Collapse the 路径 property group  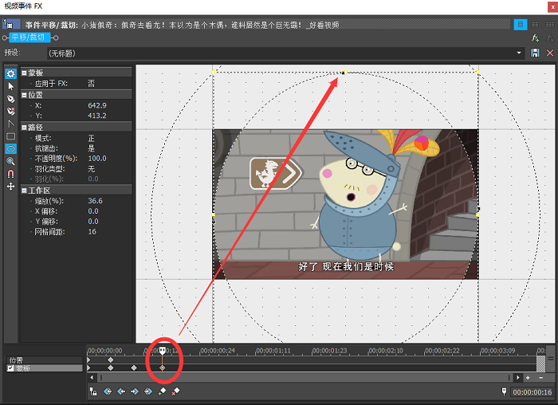[24, 128]
